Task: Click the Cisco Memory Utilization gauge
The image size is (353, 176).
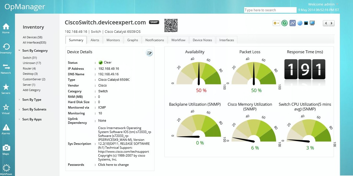Action: click(x=254, y=131)
